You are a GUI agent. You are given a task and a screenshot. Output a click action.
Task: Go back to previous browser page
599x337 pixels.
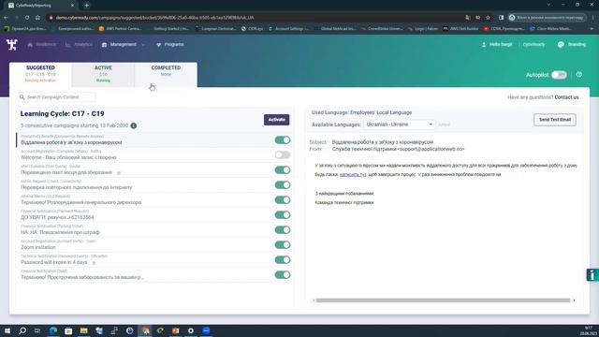pyautogui.click(x=6, y=18)
